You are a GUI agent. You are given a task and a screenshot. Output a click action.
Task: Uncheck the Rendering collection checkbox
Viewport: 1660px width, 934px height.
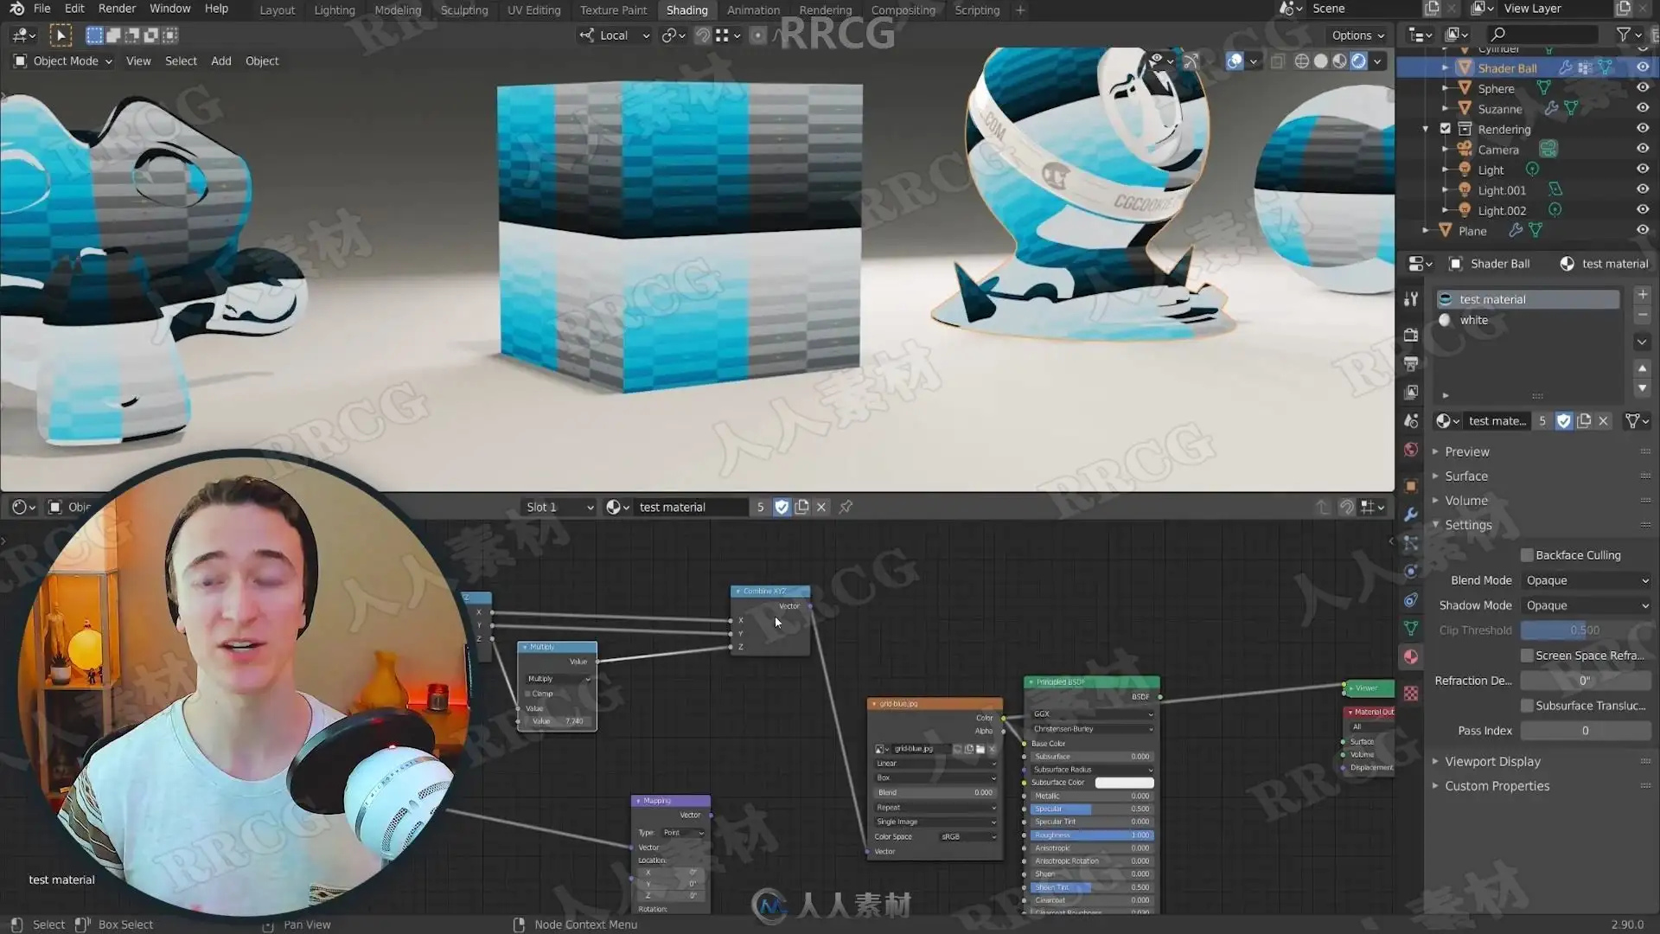click(1445, 129)
